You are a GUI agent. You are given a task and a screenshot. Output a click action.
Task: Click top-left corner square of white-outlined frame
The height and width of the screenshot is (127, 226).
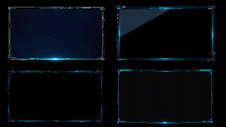coord(9,8)
